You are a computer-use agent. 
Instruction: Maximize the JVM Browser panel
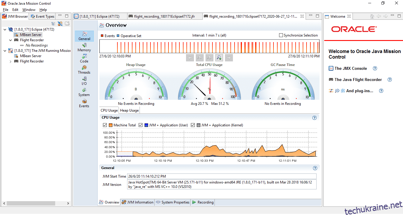[x=67, y=16]
